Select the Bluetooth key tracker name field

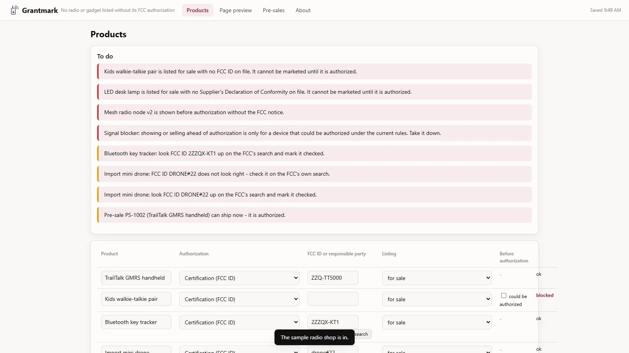136,322
